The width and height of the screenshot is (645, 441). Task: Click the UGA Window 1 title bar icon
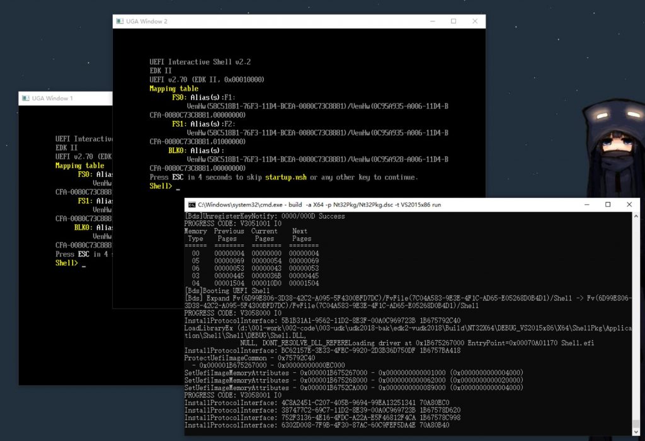(x=26, y=98)
